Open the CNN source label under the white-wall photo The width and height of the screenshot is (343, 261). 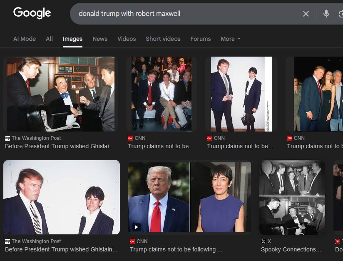tap(219, 138)
